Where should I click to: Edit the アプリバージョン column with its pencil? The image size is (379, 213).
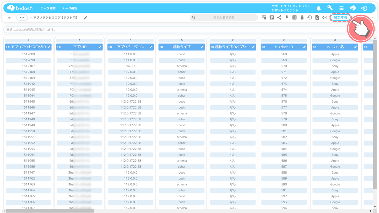pyautogui.click(x=151, y=47)
